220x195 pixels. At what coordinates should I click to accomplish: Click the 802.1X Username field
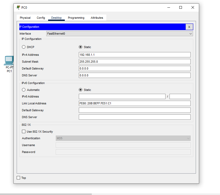point(123,145)
